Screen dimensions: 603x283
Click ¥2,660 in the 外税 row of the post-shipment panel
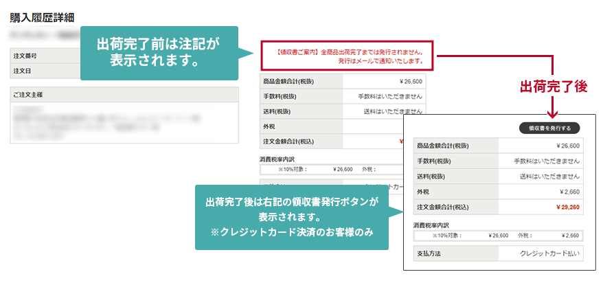pos(569,191)
